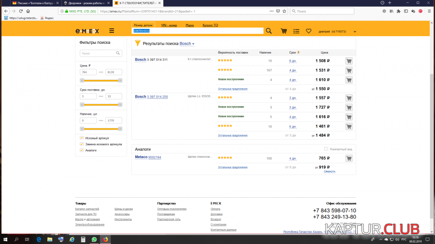Click the minimum price slider handle
Screen dimensions: 435x244
click(x=82, y=80)
